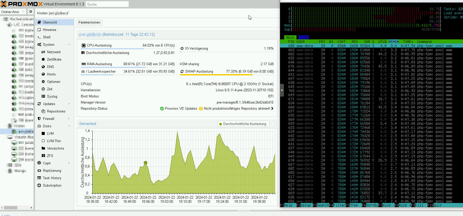Click the Task History list icon
This screenshot has width=463, height=216.
39,178
